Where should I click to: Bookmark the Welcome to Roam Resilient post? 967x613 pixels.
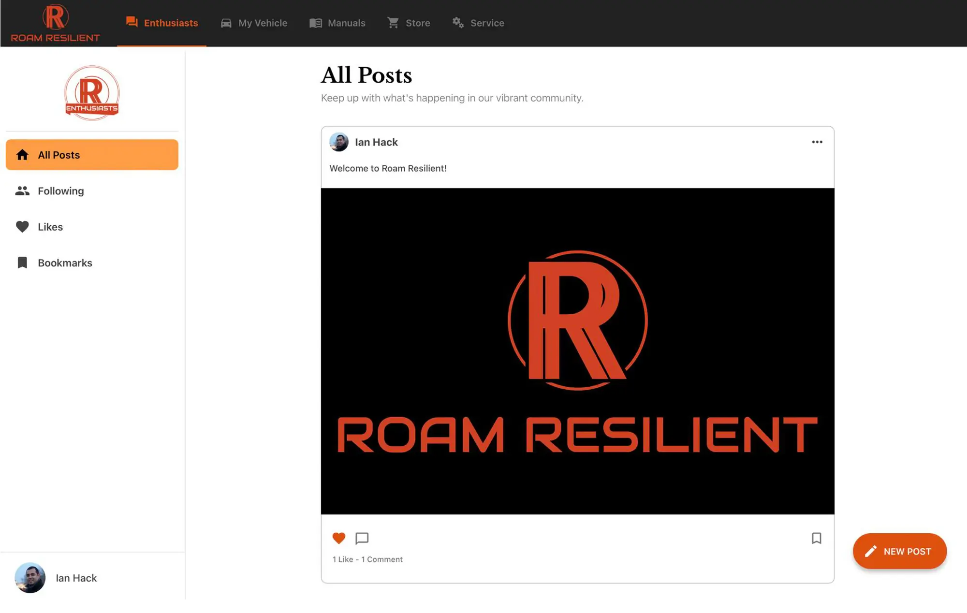point(816,539)
